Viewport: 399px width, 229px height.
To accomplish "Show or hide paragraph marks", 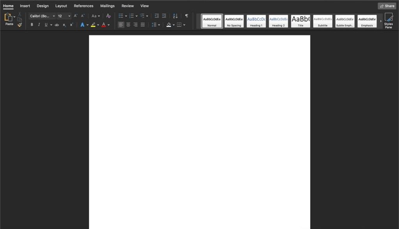I will pos(186,16).
